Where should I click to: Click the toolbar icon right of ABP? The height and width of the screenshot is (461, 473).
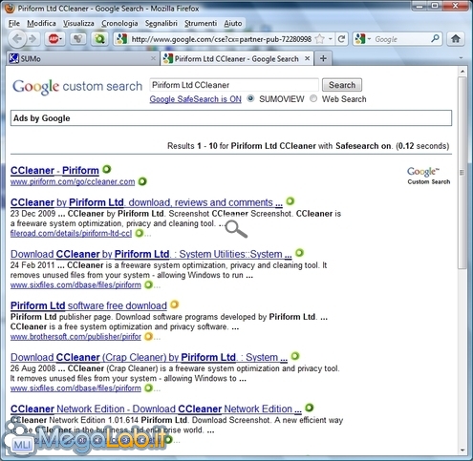click(x=77, y=39)
